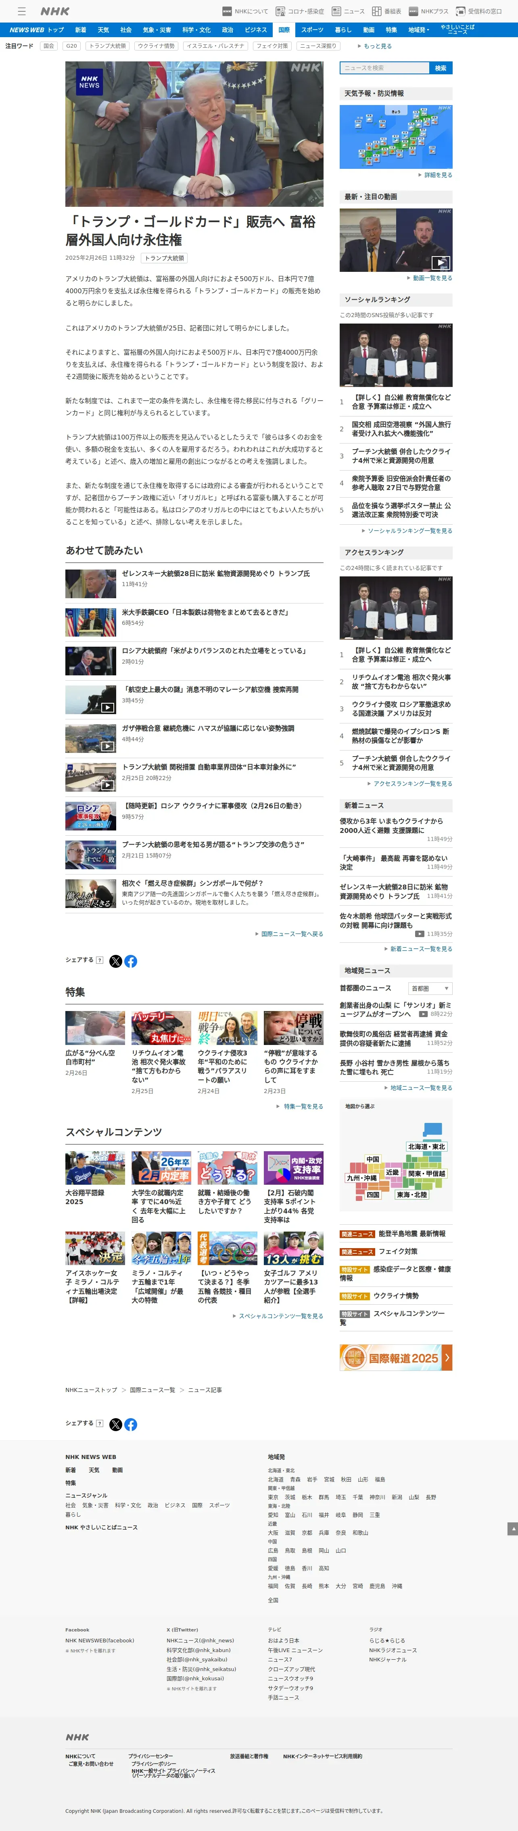Open the weather forecast map
The height and width of the screenshot is (1831, 518).
click(x=396, y=137)
